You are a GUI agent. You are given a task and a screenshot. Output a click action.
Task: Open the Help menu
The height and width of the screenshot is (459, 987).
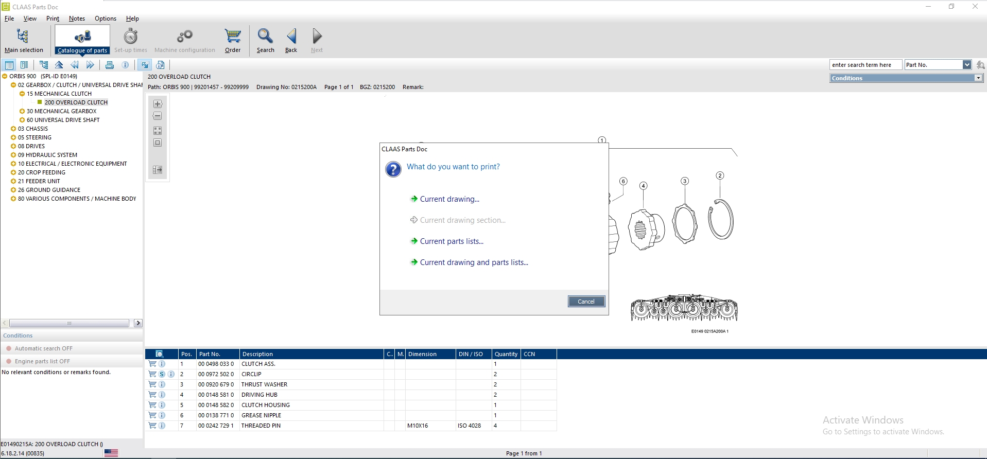click(x=132, y=19)
